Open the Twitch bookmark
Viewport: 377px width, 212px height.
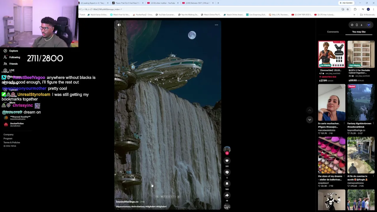[x=82, y=15]
